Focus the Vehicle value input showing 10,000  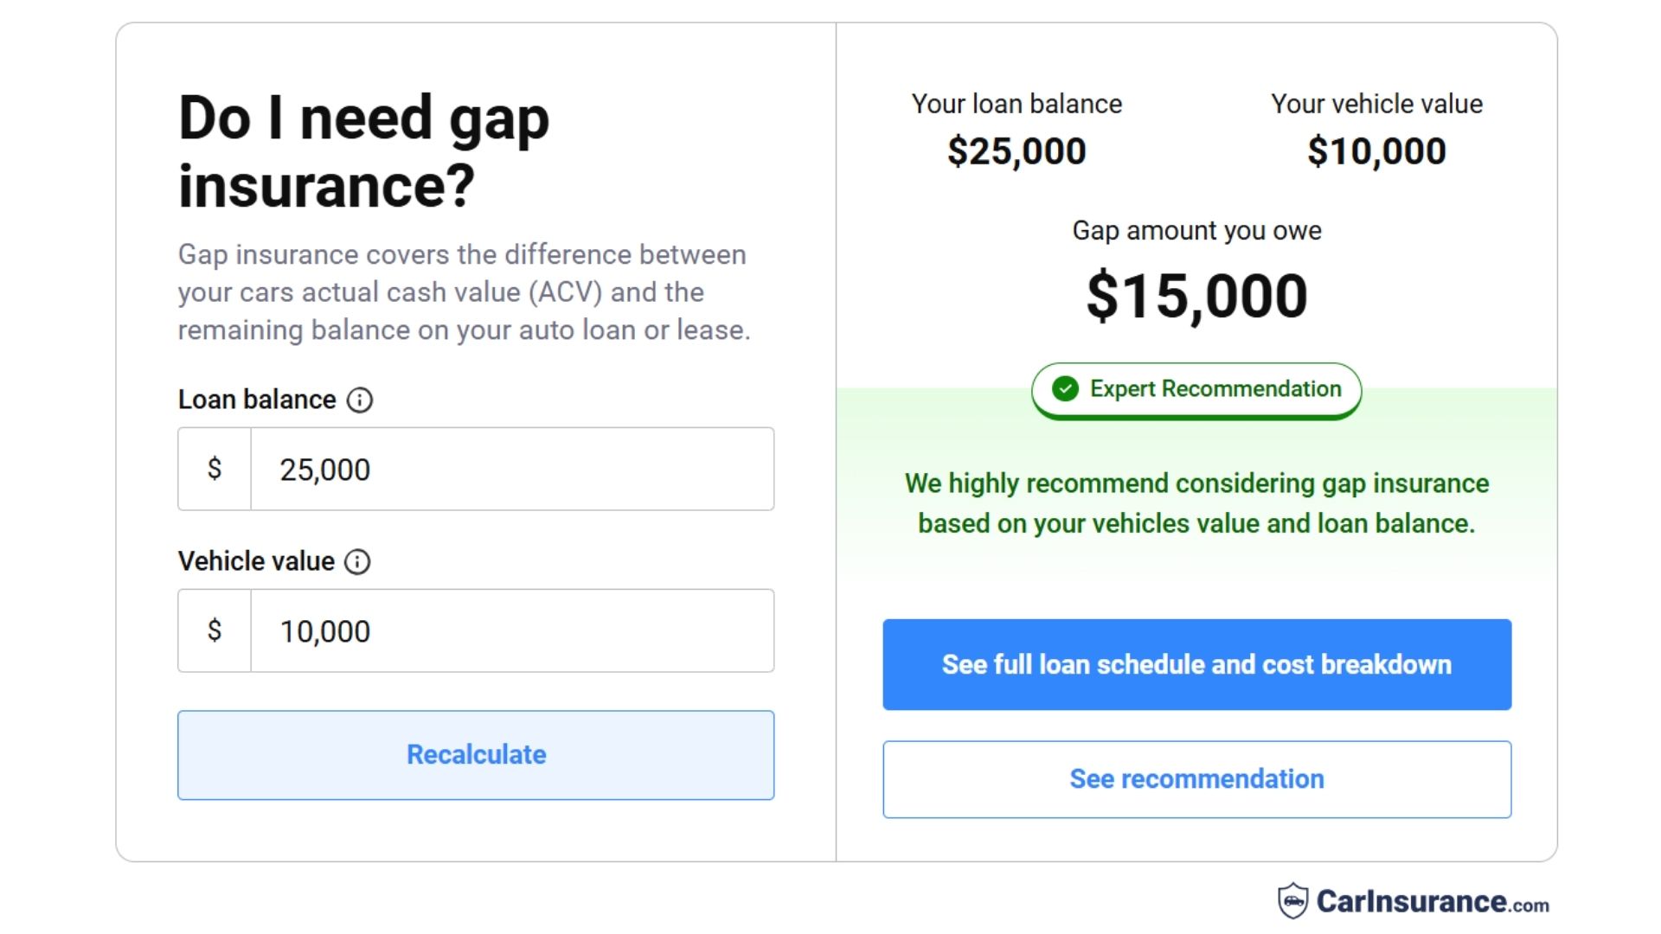coord(512,630)
